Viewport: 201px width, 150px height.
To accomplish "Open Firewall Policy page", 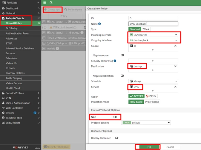I will click(x=14, y=23).
